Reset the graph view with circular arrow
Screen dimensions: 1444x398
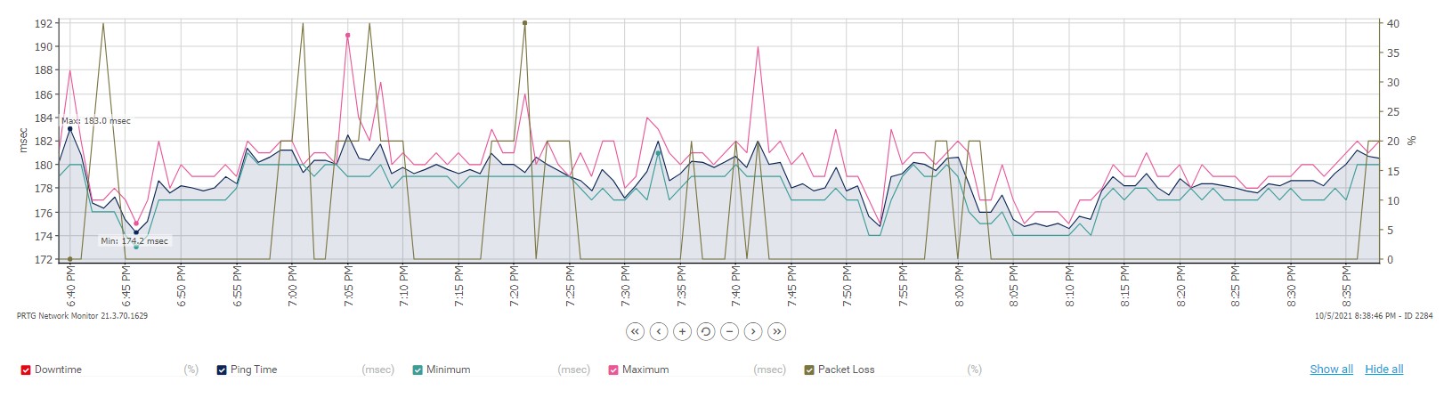coord(706,331)
